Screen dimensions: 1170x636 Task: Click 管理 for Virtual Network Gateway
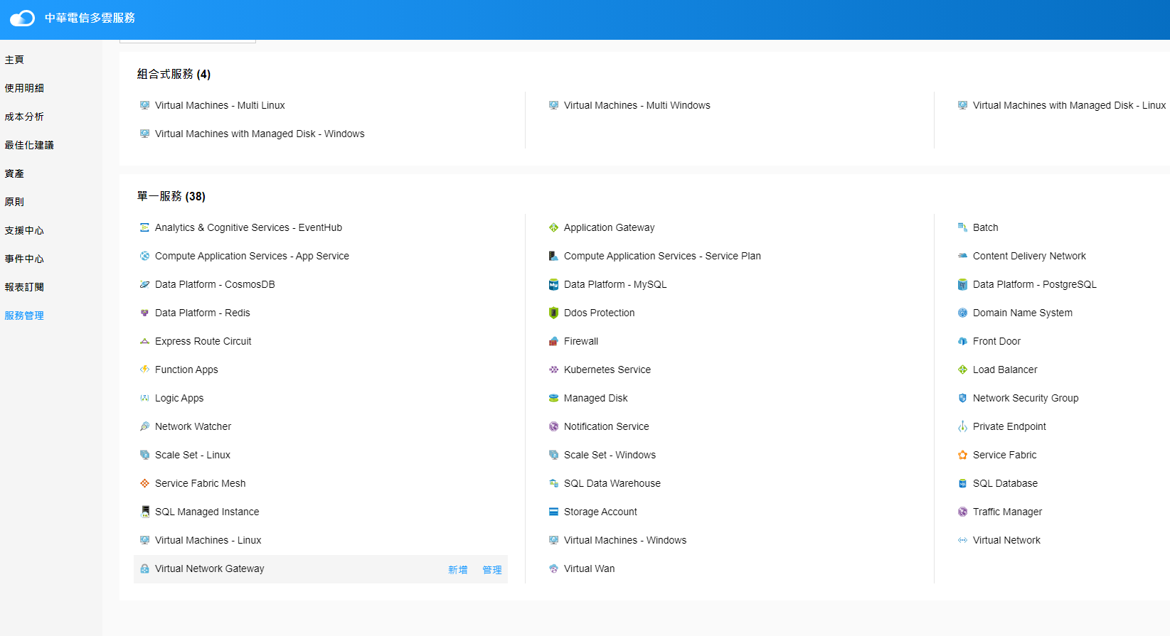pos(492,570)
